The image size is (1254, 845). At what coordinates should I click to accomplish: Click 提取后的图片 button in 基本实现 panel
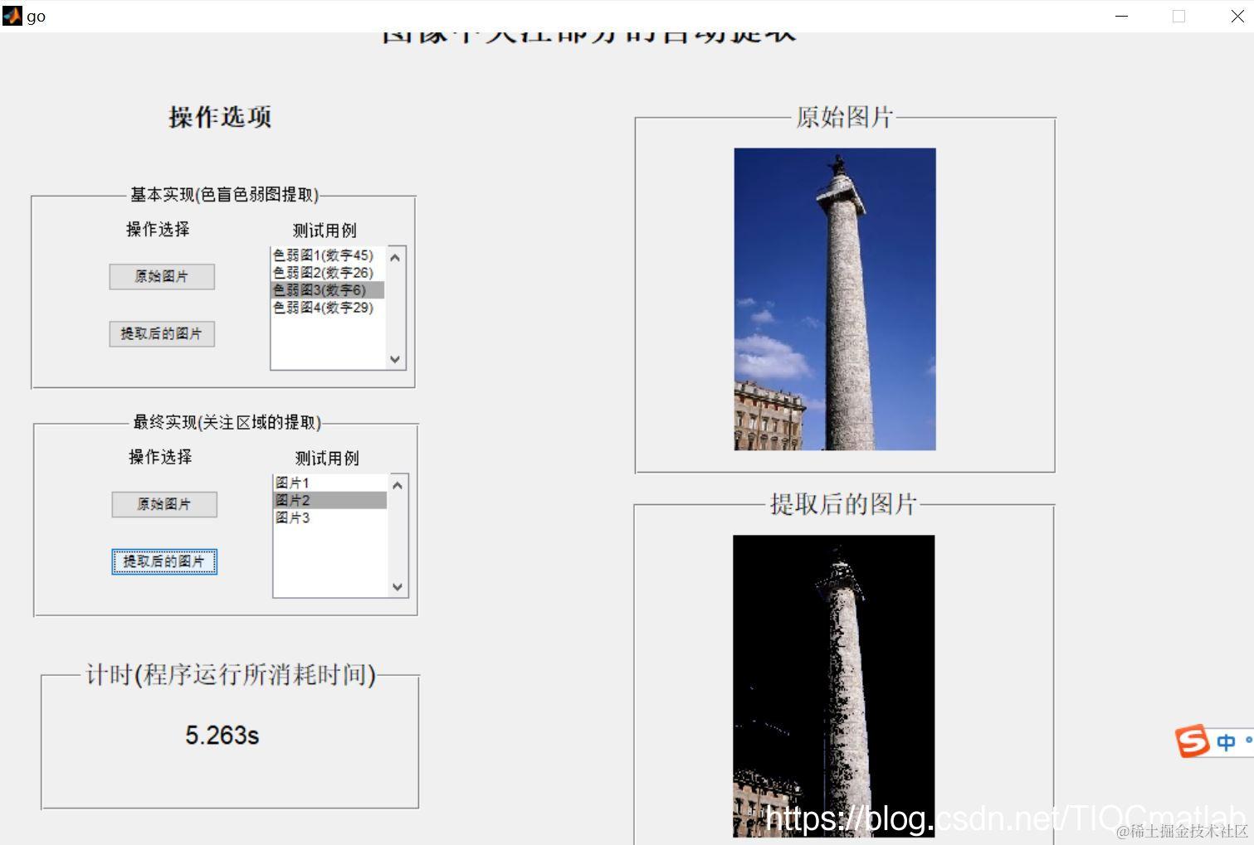click(x=161, y=333)
